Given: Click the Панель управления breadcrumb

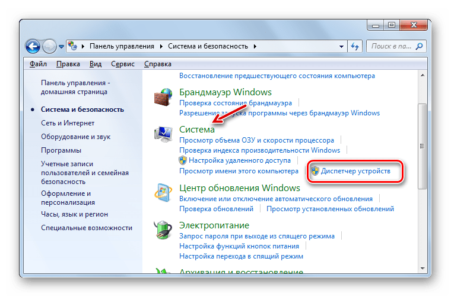Looking at the screenshot, I should click(122, 46).
